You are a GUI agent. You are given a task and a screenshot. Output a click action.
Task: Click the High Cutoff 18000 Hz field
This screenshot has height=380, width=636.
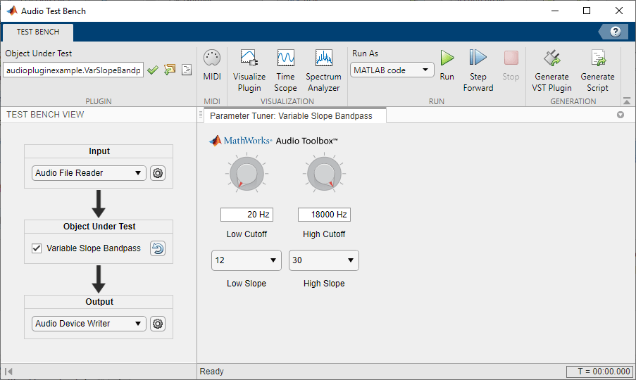pos(324,215)
